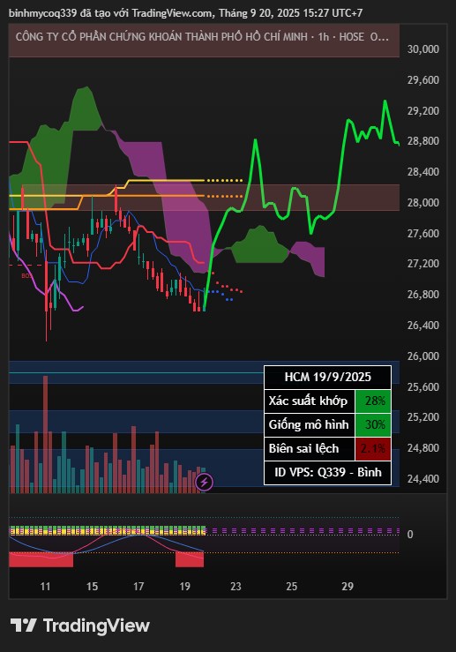Click the 29,600 price axis label
The width and height of the screenshot is (456, 652).
[x=422, y=79]
